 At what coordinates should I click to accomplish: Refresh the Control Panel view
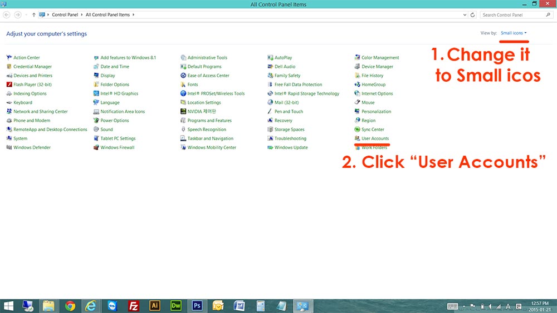coord(472,15)
